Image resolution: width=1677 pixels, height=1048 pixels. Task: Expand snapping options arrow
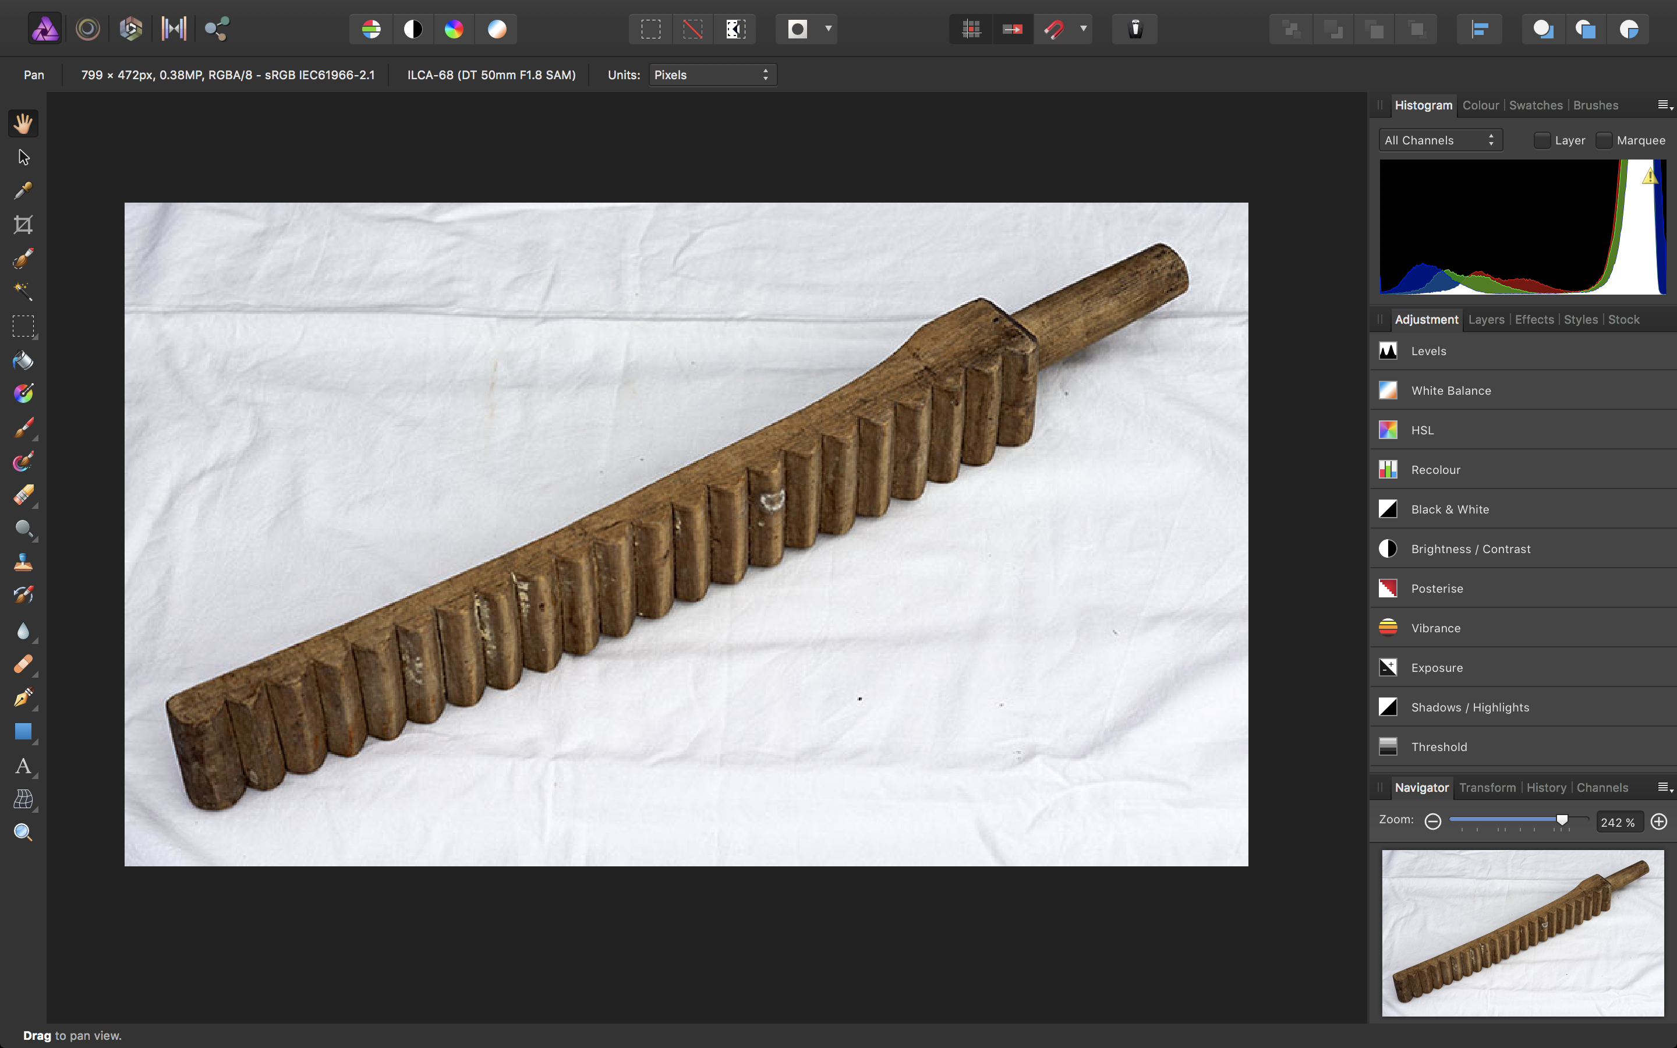[1083, 29]
